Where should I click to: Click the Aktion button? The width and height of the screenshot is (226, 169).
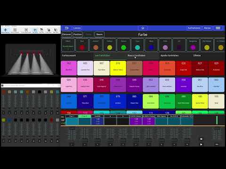coord(207,28)
